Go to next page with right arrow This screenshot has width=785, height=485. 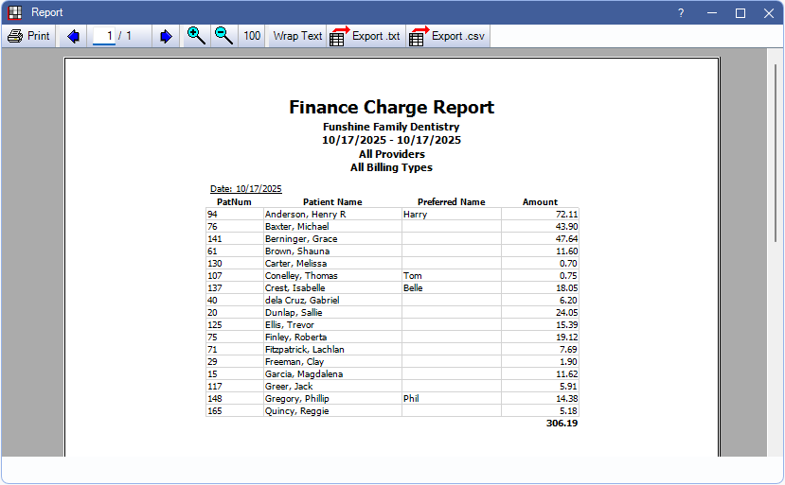click(x=166, y=36)
